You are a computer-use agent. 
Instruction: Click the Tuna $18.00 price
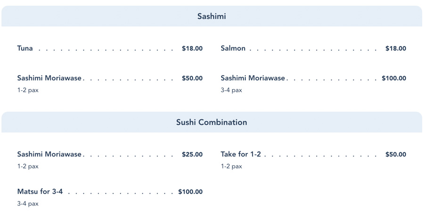click(192, 48)
